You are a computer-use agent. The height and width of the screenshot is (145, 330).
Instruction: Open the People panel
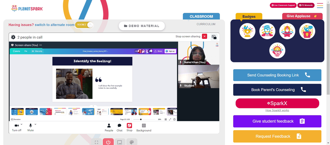[109, 128]
